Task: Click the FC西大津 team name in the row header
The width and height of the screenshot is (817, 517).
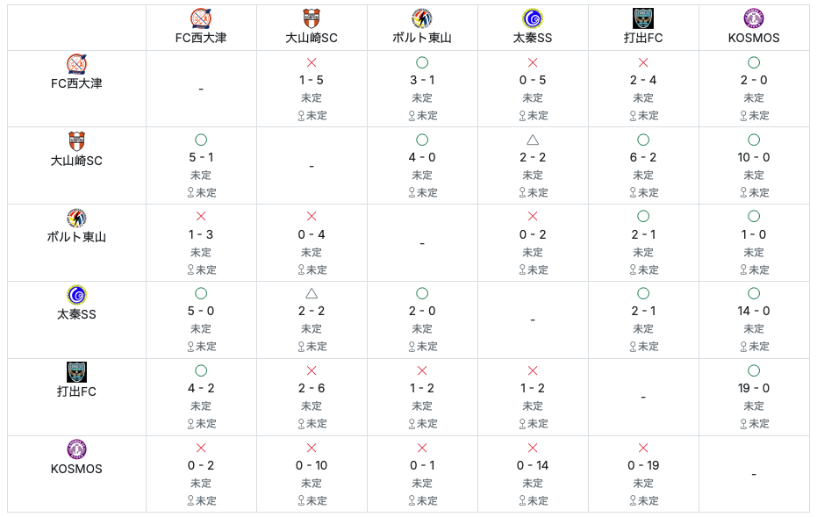Action: (x=76, y=83)
